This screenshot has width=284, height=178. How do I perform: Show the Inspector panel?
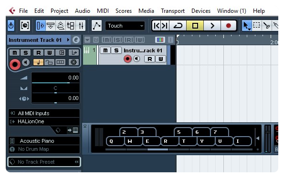[x=40, y=26]
